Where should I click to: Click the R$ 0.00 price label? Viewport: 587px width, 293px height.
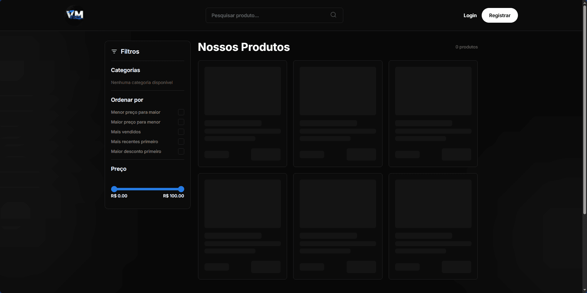(x=119, y=196)
